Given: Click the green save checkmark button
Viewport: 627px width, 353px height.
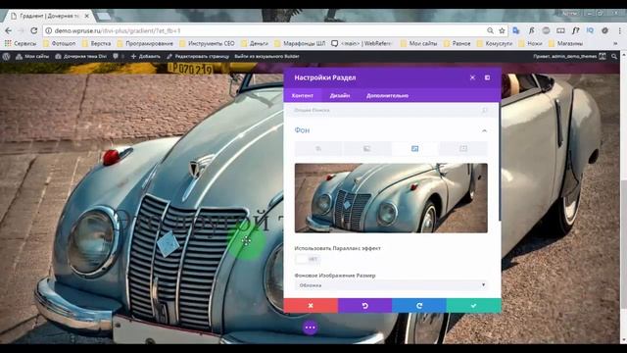Looking at the screenshot, I should [x=473, y=305].
